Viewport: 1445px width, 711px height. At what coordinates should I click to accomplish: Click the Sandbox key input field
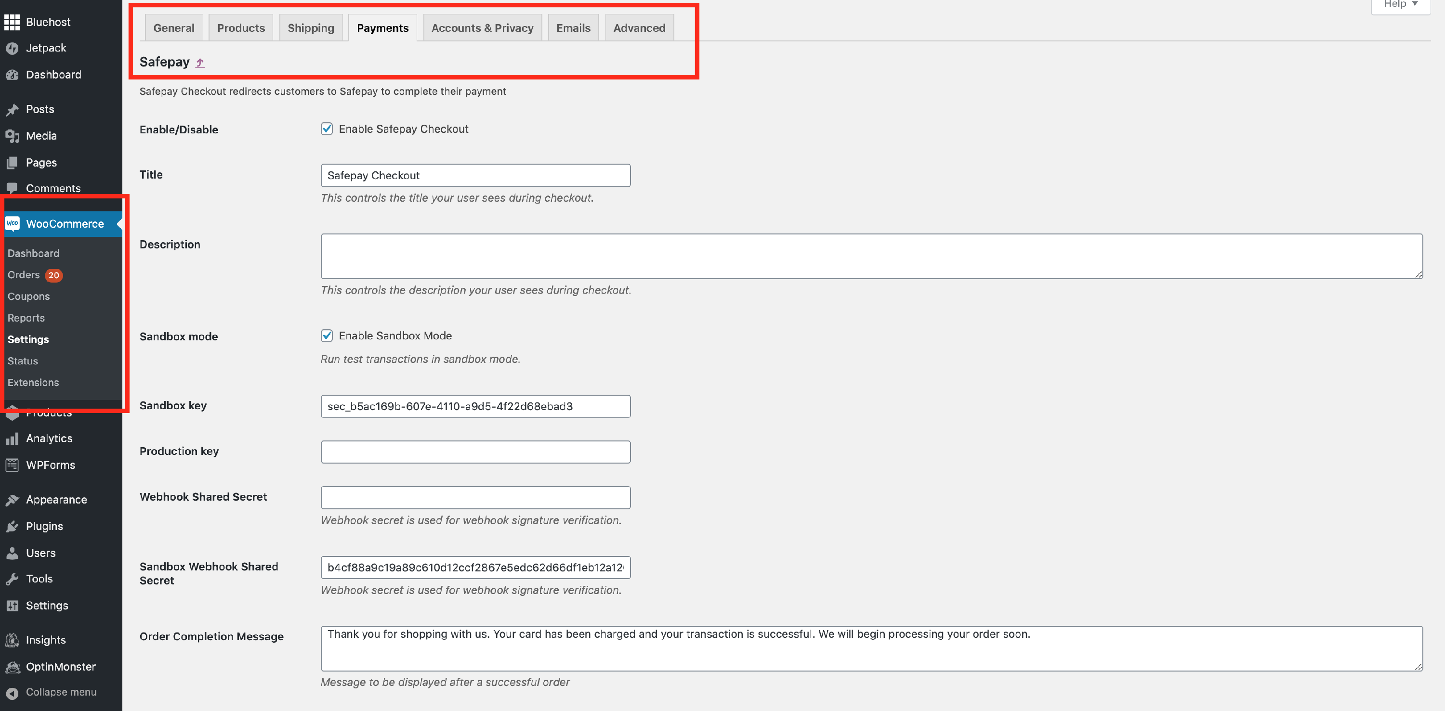[475, 406]
